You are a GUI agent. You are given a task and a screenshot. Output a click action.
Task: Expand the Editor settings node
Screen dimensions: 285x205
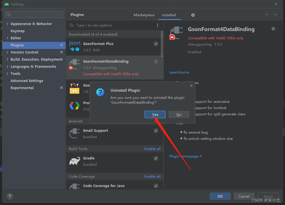pos(7,38)
